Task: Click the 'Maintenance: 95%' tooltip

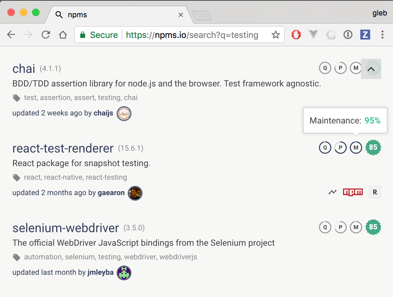Action: tap(345, 120)
